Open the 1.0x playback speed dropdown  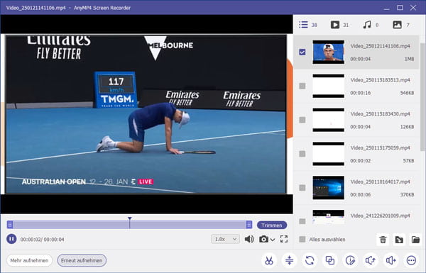[x=225, y=239]
